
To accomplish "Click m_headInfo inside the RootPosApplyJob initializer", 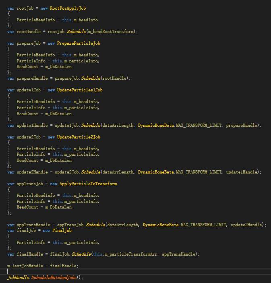I will click(x=86, y=20).
